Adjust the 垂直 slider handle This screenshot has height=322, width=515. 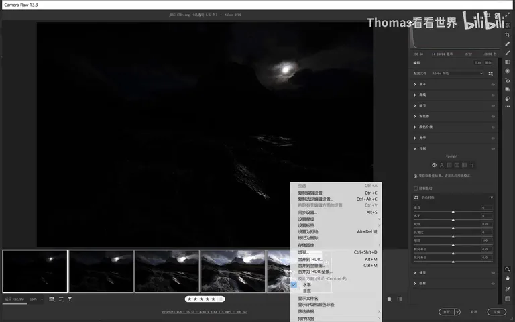pyautogui.click(x=453, y=212)
